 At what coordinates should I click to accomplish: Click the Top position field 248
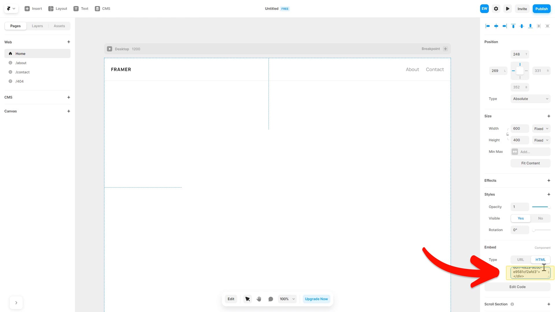(520, 54)
